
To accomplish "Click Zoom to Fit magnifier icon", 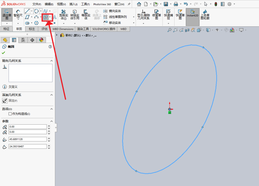I will (x=169, y=30).
